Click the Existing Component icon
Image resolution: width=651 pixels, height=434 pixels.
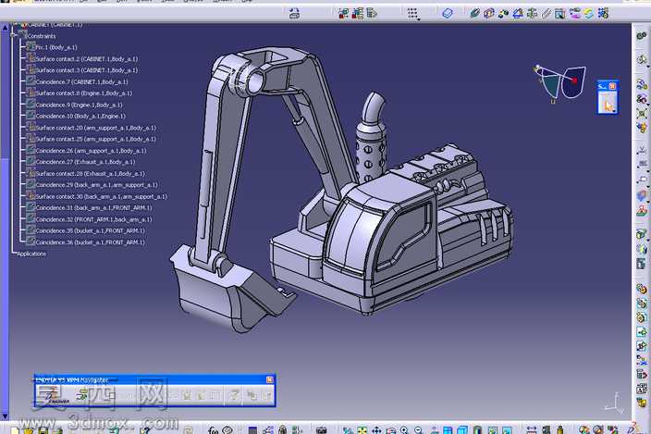click(x=642, y=332)
